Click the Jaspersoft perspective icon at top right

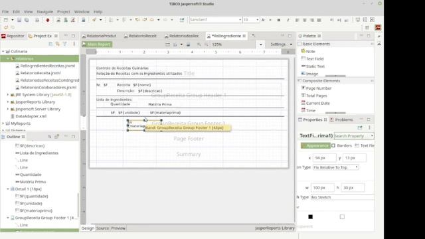click(x=378, y=27)
